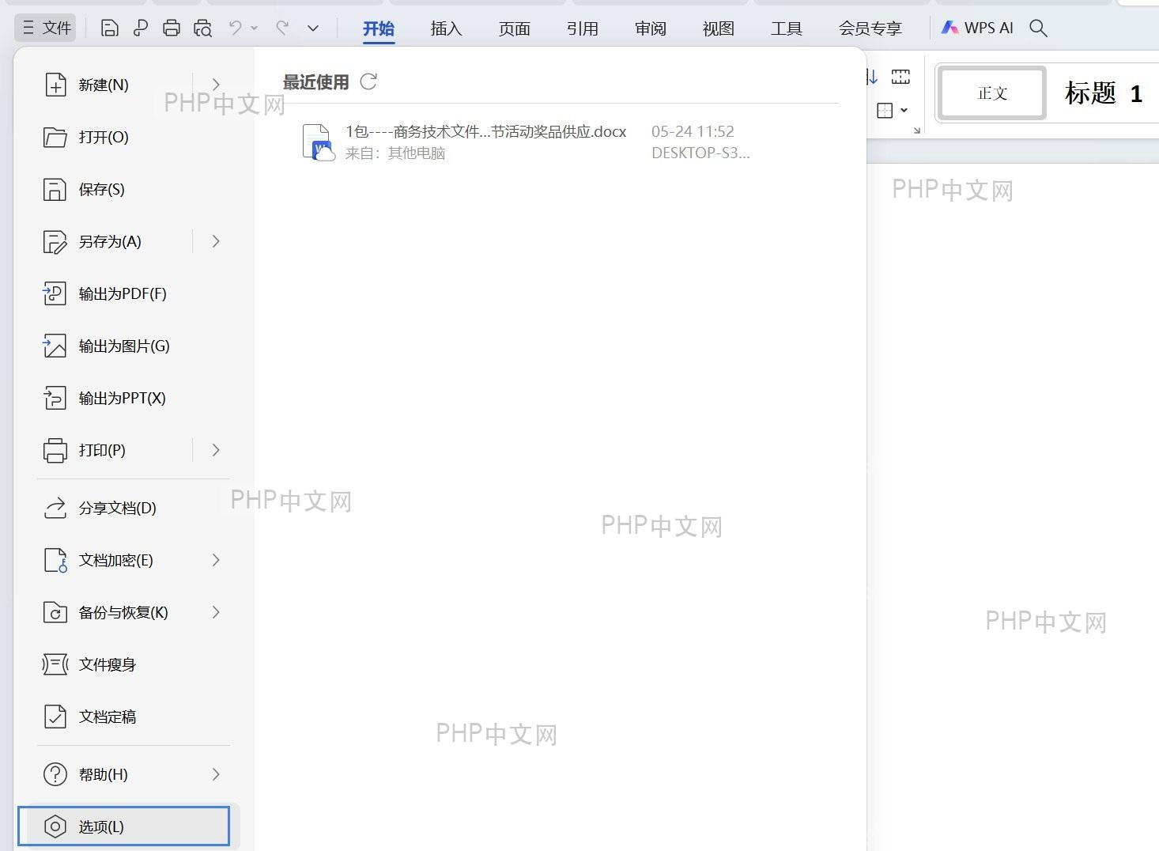The height and width of the screenshot is (851, 1159).
Task: Open print preview from the quick toolbar
Action: tap(202, 28)
